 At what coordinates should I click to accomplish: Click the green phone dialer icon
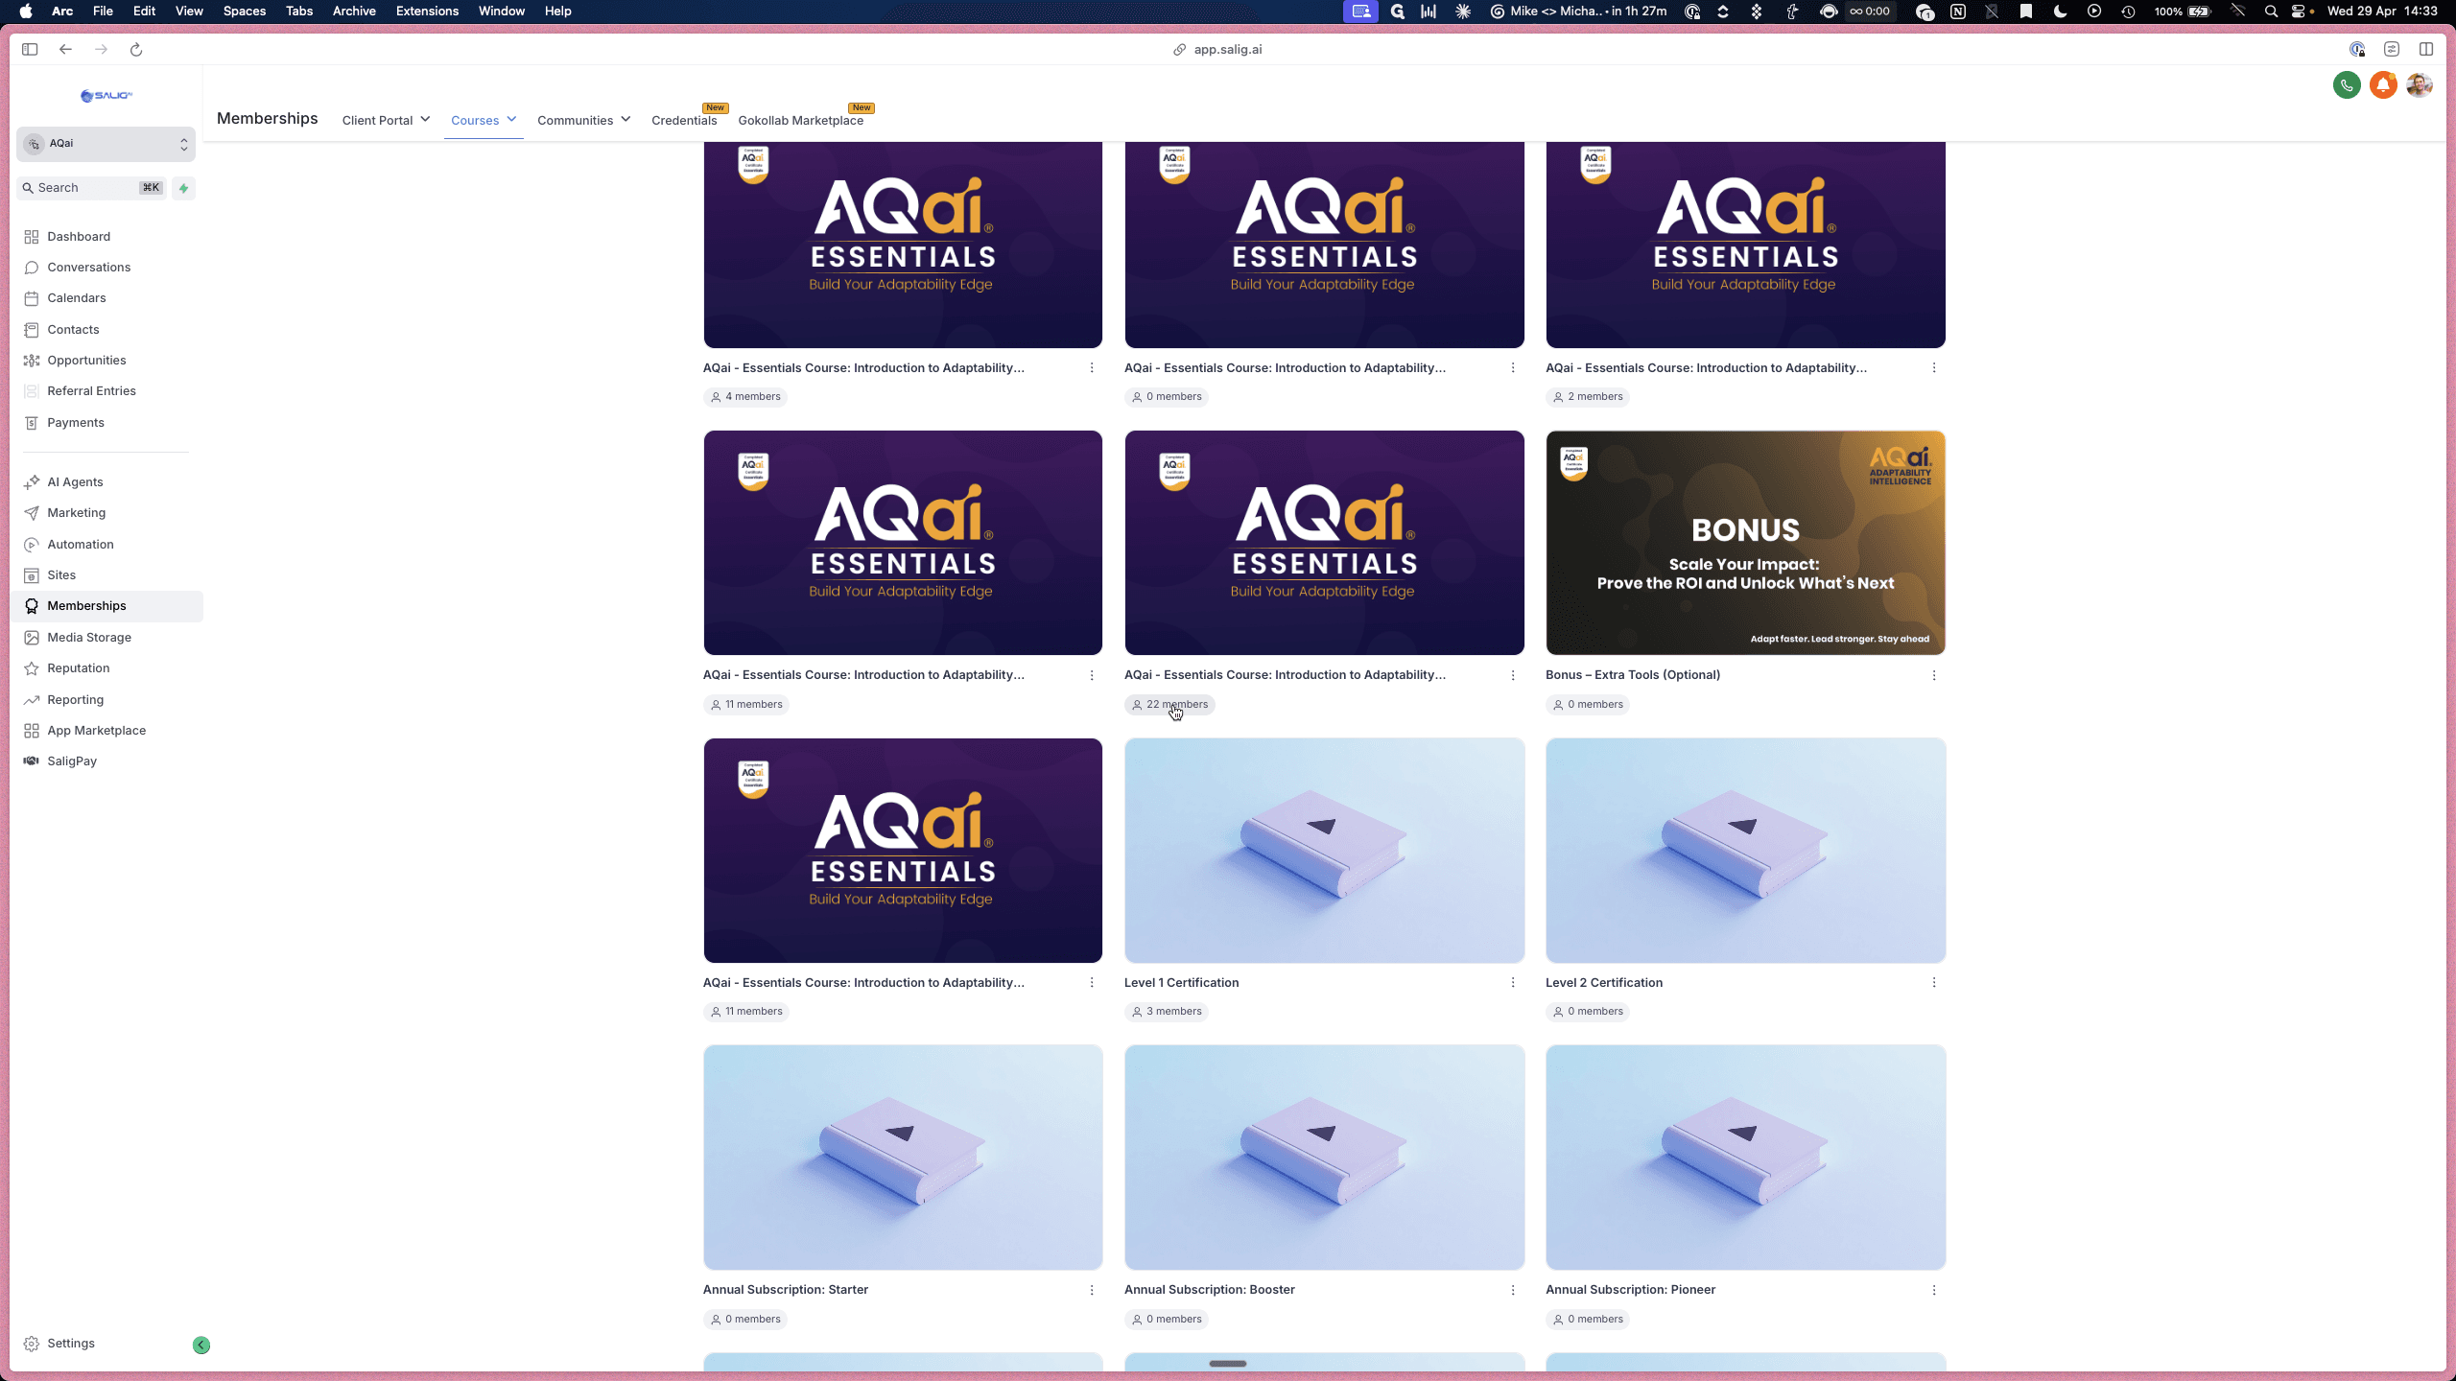(x=2347, y=85)
